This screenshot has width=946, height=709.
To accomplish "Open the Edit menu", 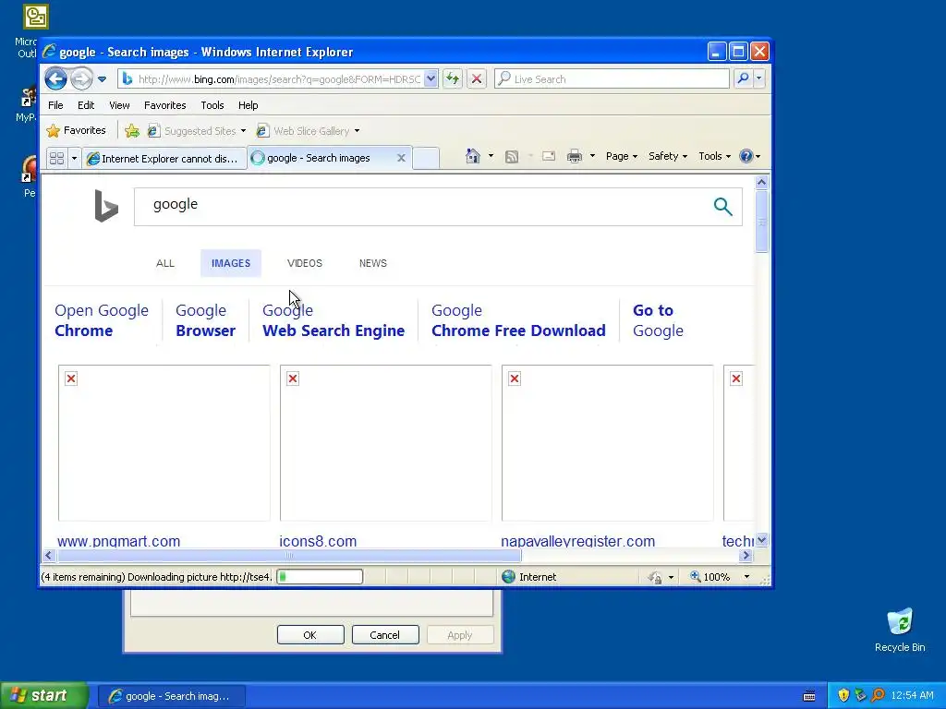I will coord(86,105).
